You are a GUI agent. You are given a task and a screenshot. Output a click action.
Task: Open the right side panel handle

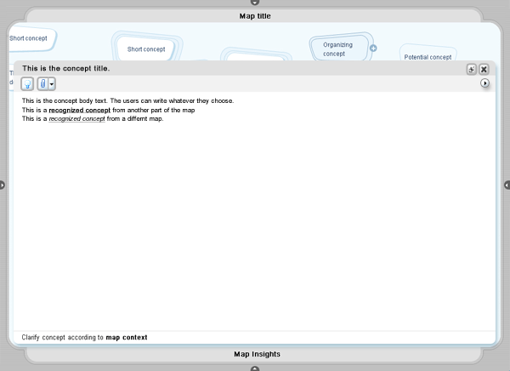click(x=507, y=185)
